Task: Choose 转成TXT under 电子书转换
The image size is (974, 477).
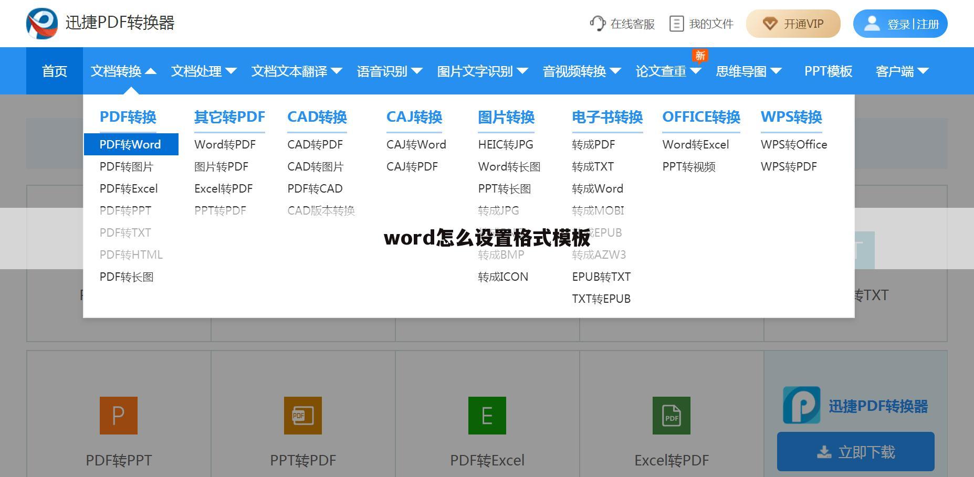Action: coord(593,166)
